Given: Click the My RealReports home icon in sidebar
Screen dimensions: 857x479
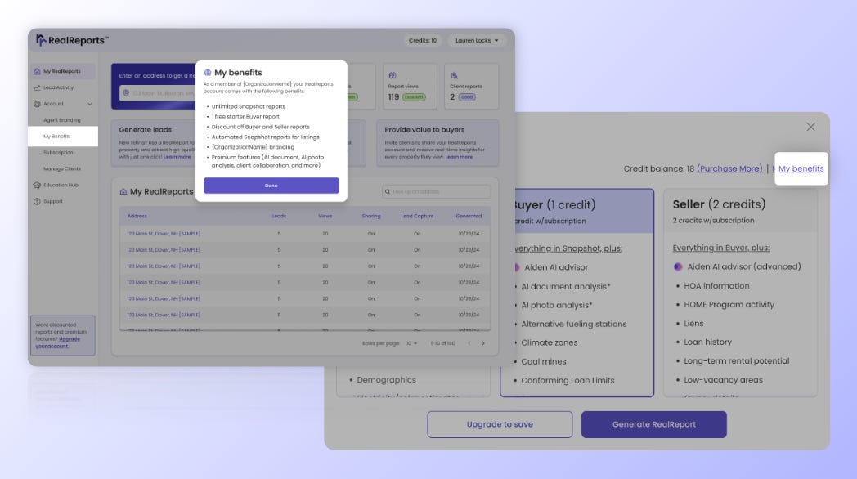Looking at the screenshot, I should pos(37,71).
